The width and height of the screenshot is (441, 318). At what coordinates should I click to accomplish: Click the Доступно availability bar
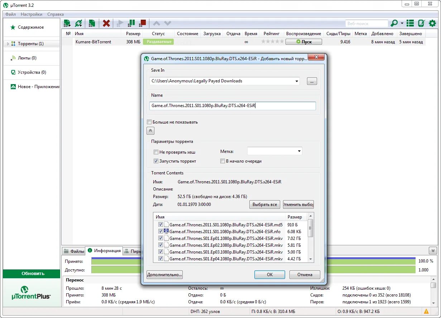point(253,270)
